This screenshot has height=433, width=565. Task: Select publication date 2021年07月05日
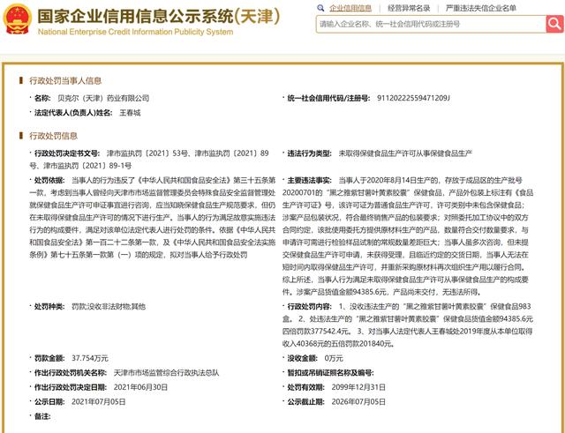pos(99,401)
